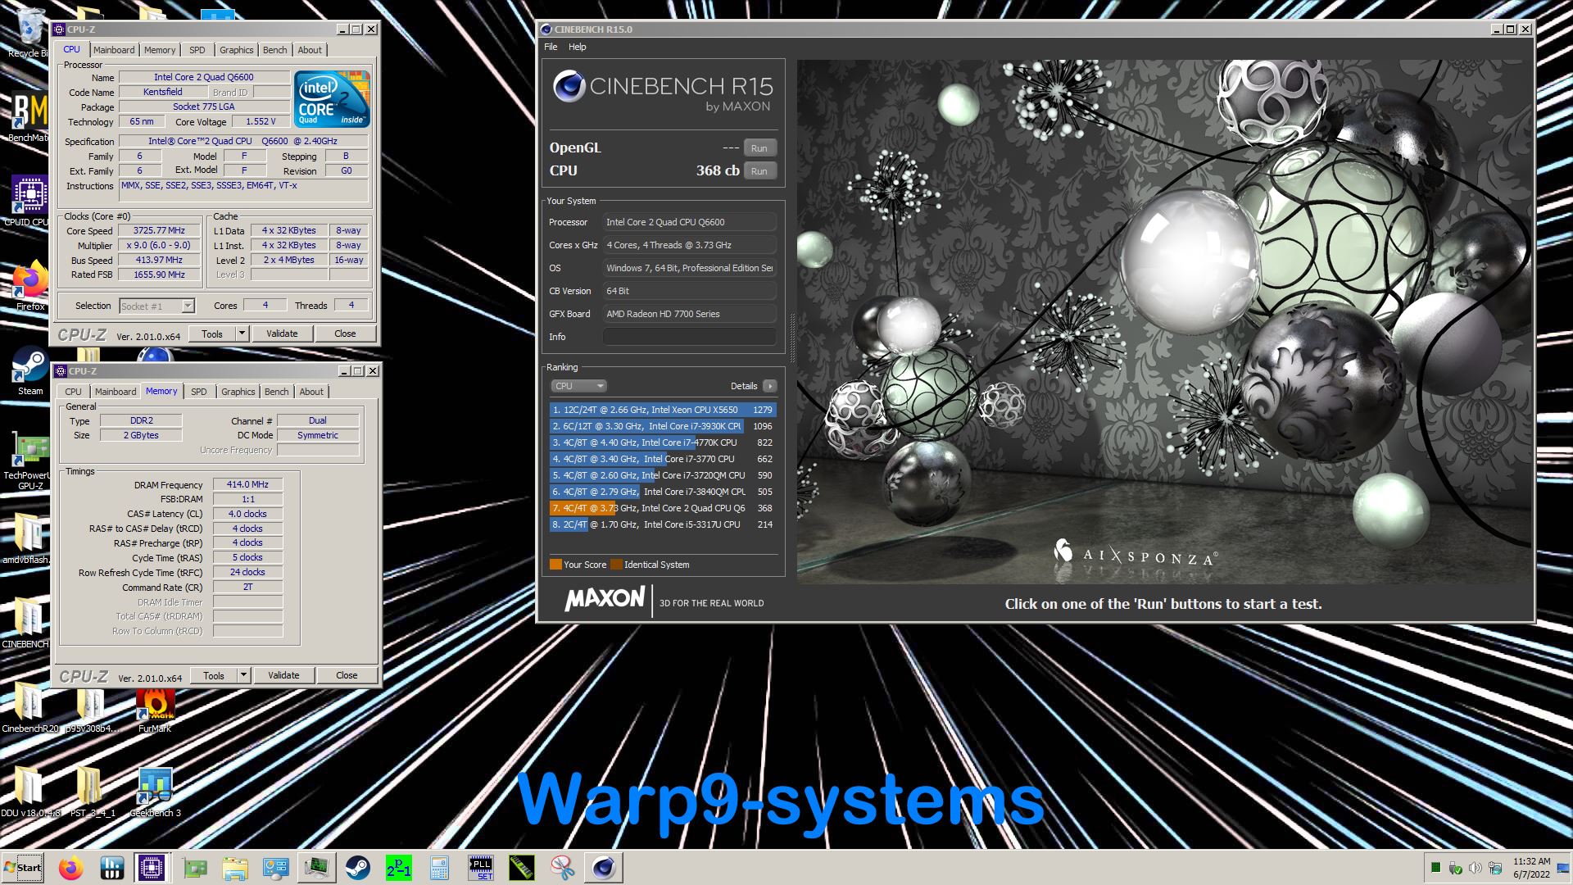This screenshot has width=1573, height=885.
Task: Switch to Memory tab in top CPU-Z
Action: point(160,50)
